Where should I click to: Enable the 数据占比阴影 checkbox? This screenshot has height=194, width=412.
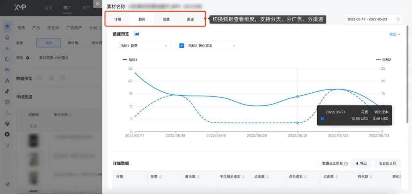point(318,164)
